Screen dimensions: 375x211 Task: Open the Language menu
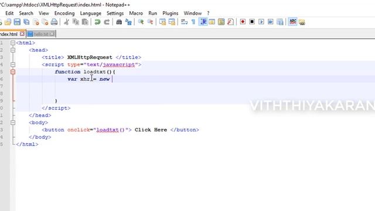point(91,13)
